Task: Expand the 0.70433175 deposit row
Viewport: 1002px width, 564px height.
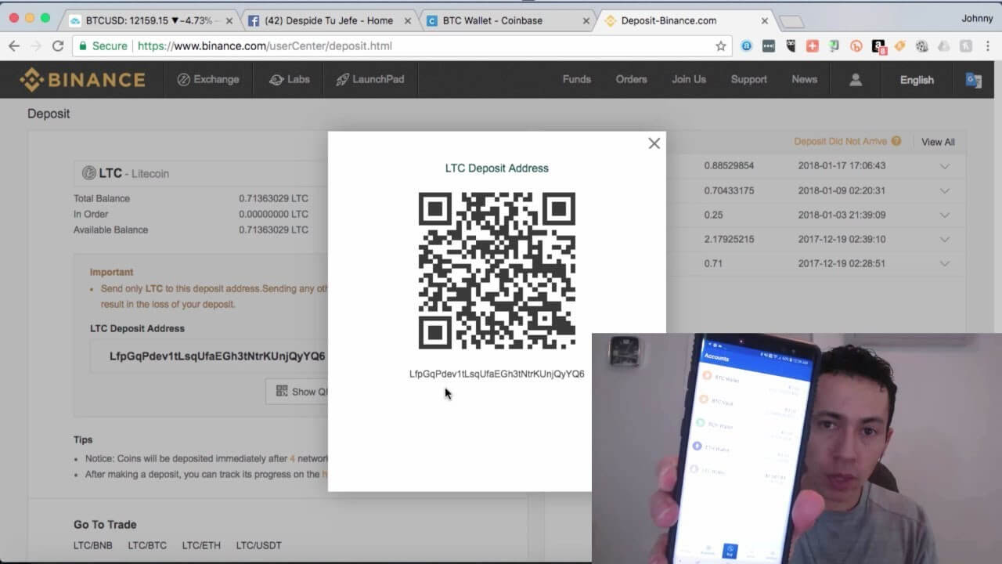Action: pyautogui.click(x=945, y=190)
